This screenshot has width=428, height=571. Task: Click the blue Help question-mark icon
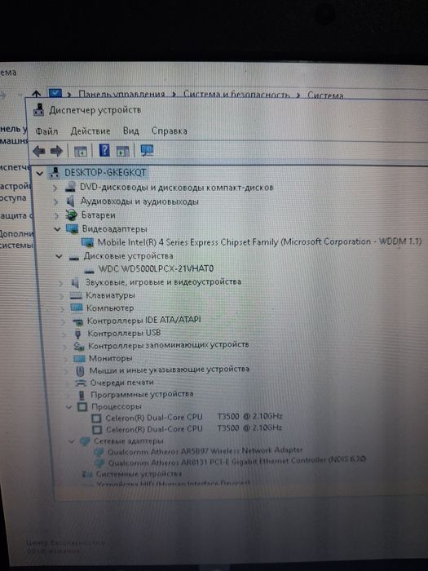[104, 150]
